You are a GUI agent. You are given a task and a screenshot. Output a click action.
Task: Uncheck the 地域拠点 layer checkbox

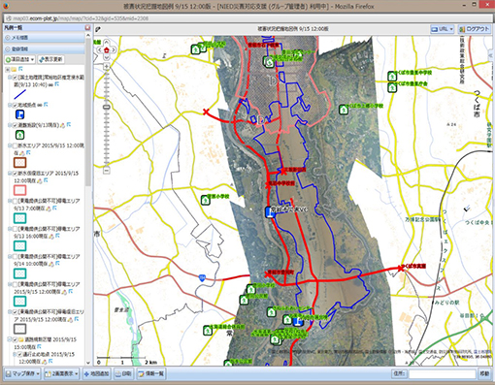click(x=16, y=105)
